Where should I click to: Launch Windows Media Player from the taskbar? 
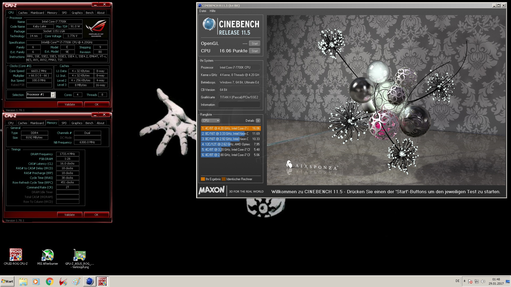click(x=36, y=281)
